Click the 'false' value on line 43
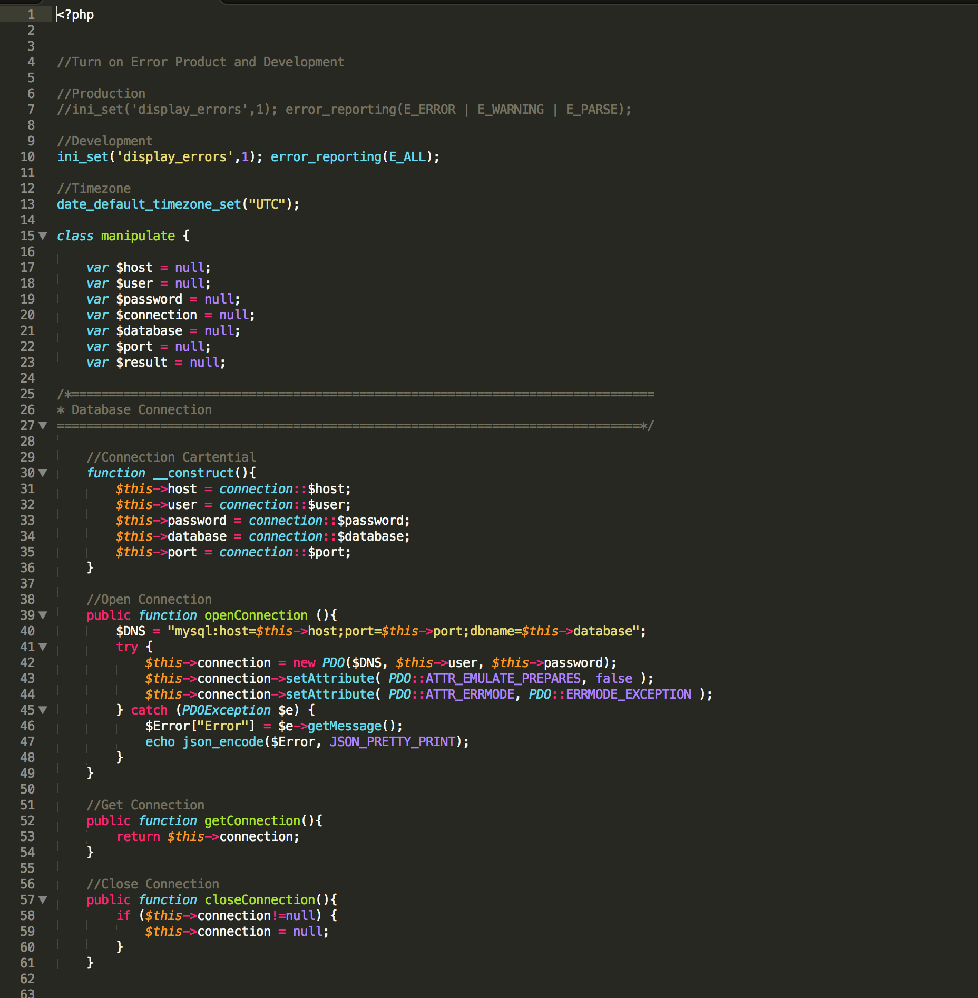Viewport: 978px width, 998px height. tap(614, 679)
